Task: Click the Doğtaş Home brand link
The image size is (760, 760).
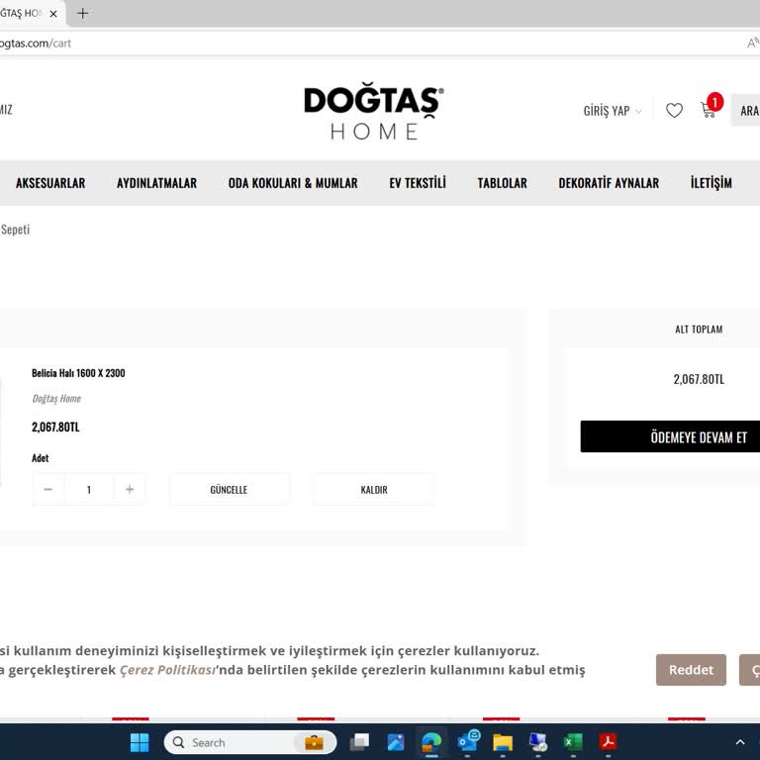Action: pos(56,399)
